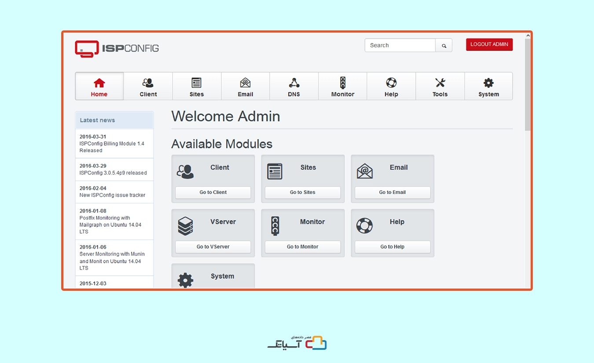Click the scrollbar up arrow
The width and height of the screenshot is (594, 363).
(528, 35)
